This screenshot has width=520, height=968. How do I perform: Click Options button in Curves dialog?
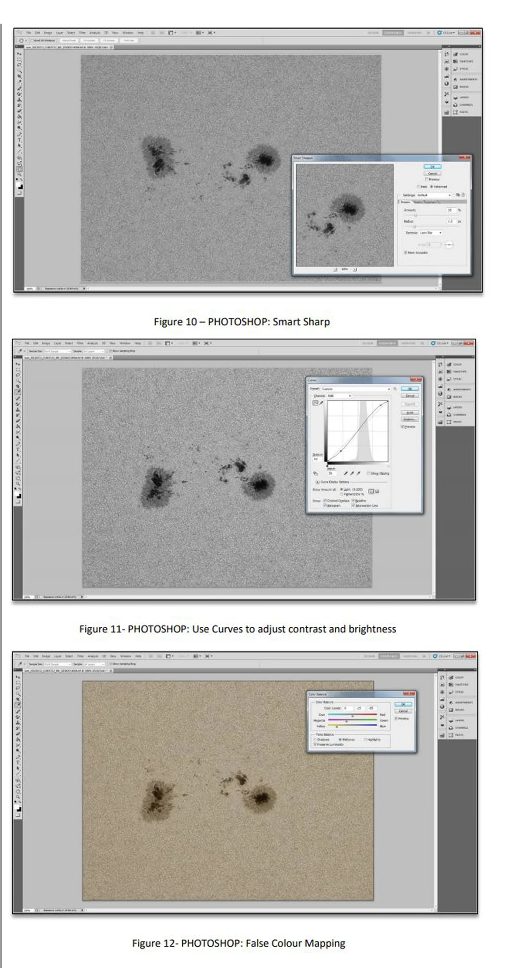pos(410,419)
